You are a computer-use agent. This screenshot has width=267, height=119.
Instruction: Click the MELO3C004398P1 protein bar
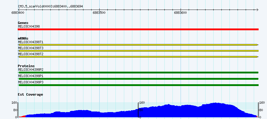(x=138, y=79)
